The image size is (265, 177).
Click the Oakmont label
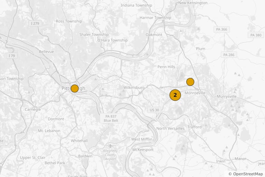click(x=154, y=35)
